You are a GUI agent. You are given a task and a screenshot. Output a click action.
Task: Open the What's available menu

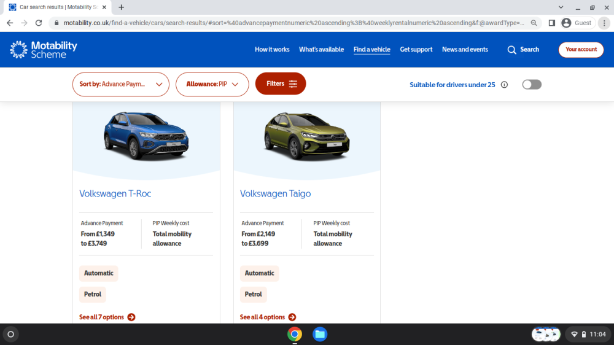pos(322,50)
